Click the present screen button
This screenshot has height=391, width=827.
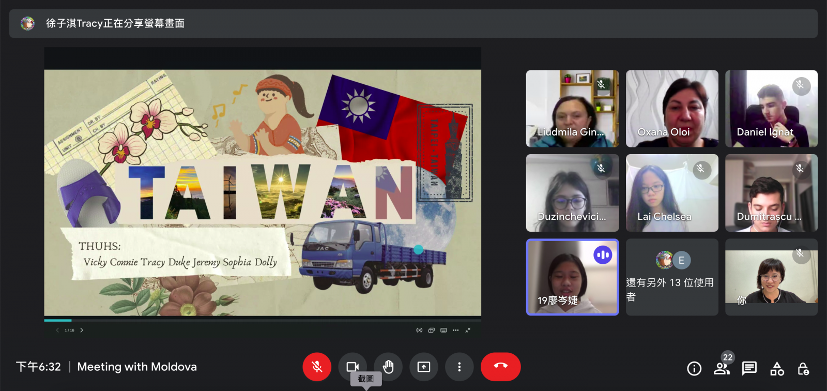pyautogui.click(x=424, y=367)
